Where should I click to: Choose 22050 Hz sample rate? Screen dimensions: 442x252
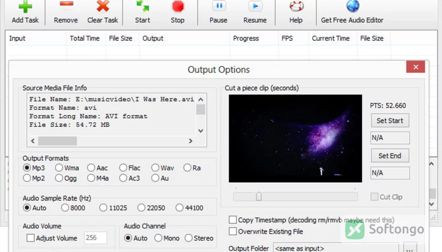click(141, 208)
